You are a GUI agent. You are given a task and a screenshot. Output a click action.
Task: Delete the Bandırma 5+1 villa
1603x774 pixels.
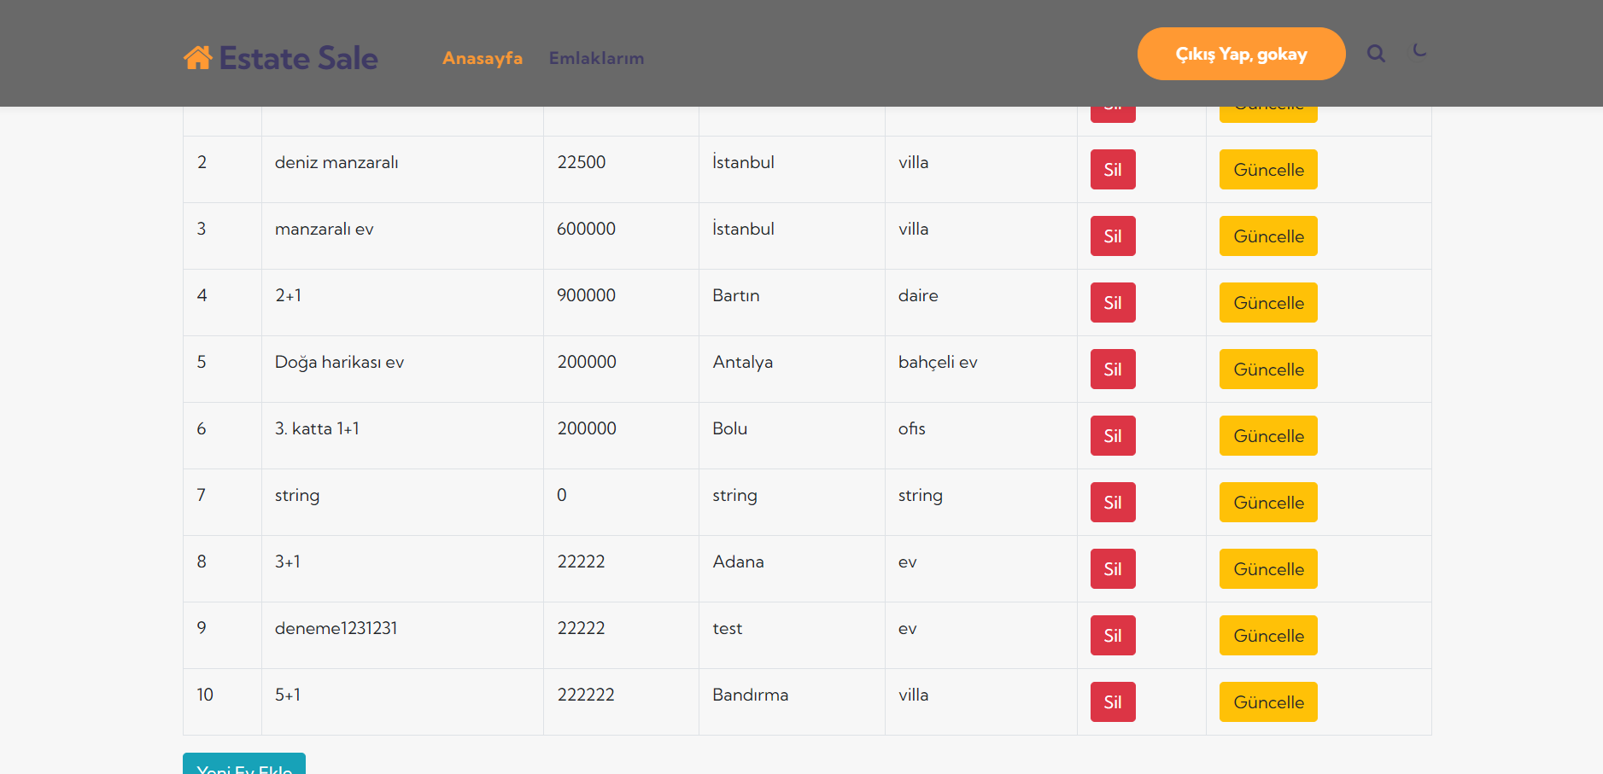tap(1112, 702)
